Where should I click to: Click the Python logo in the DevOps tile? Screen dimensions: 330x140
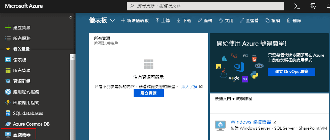(x=254, y=74)
